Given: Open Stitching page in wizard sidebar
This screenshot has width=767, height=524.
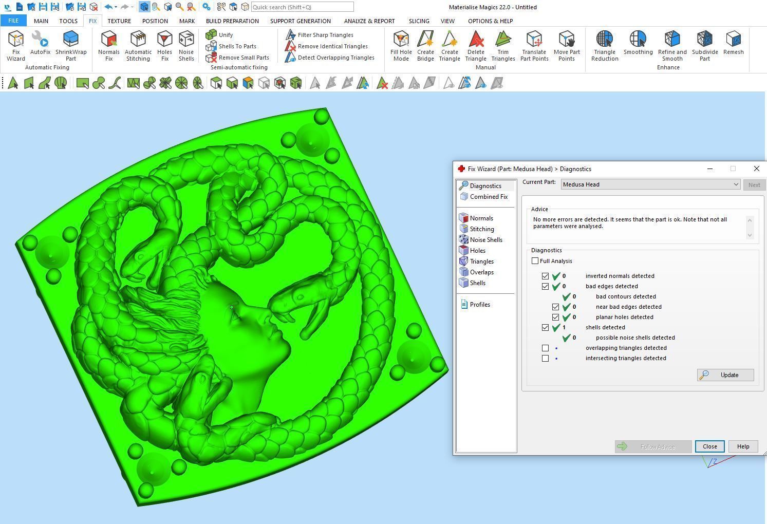Looking at the screenshot, I should 477,229.
